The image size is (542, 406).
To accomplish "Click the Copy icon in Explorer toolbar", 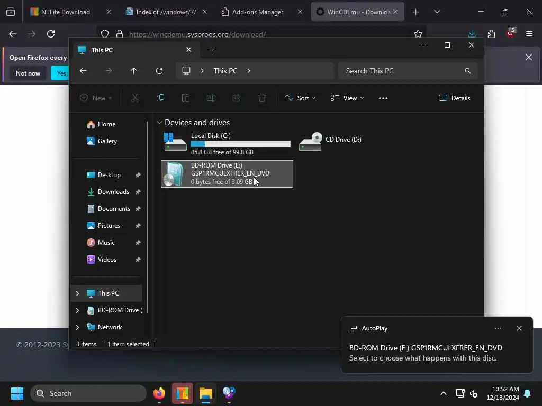I will coord(160,98).
